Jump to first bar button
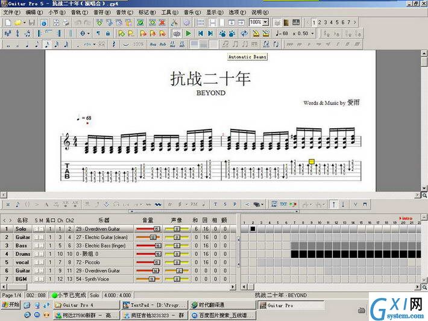The height and width of the screenshot is (321, 428). pyautogui.click(x=201, y=34)
